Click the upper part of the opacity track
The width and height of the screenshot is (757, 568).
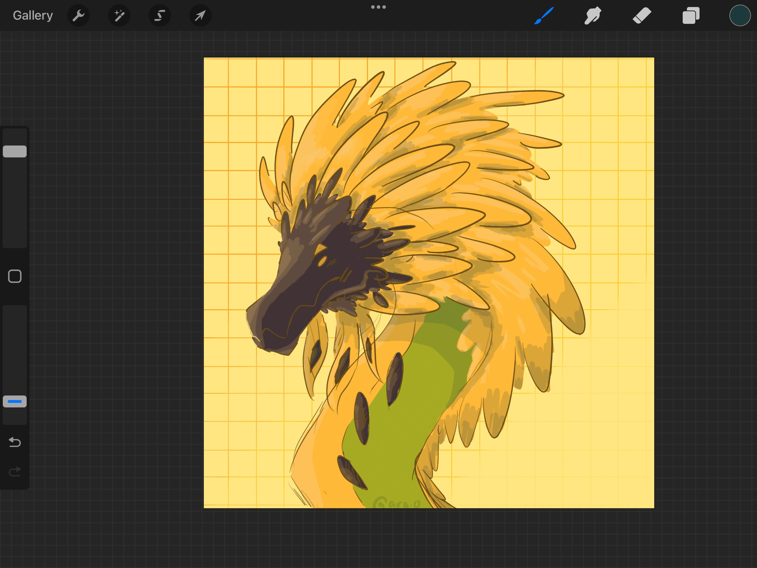pos(15,323)
